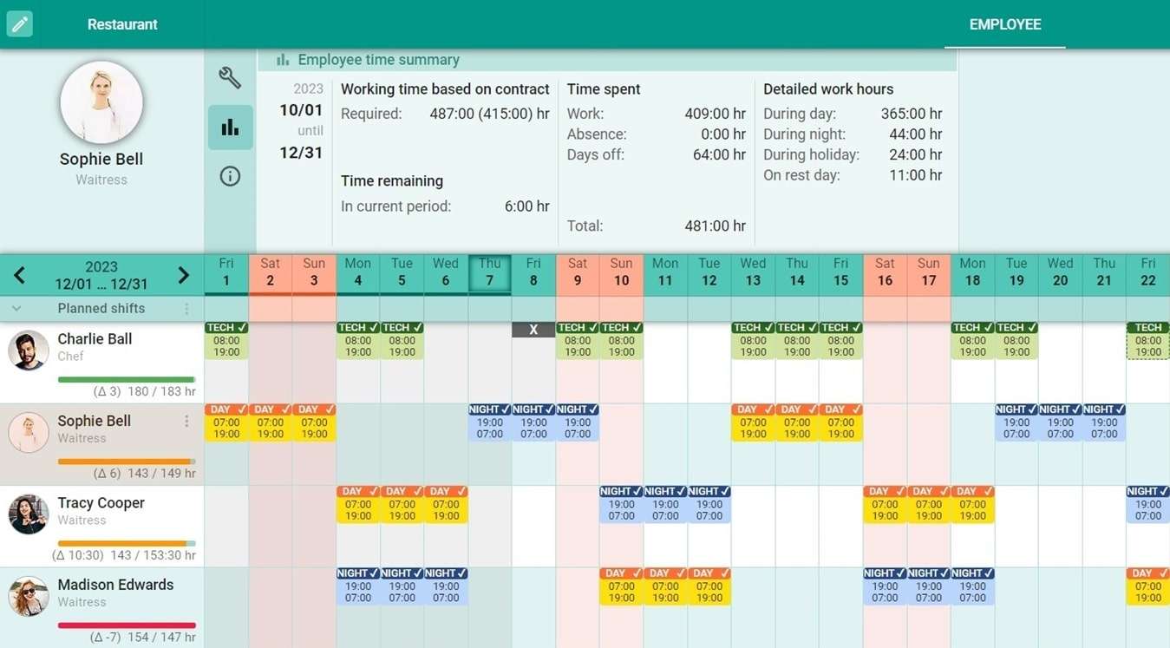Open Sophie Bell's DAY shift on Thu 14
1170x648 pixels.
point(797,422)
